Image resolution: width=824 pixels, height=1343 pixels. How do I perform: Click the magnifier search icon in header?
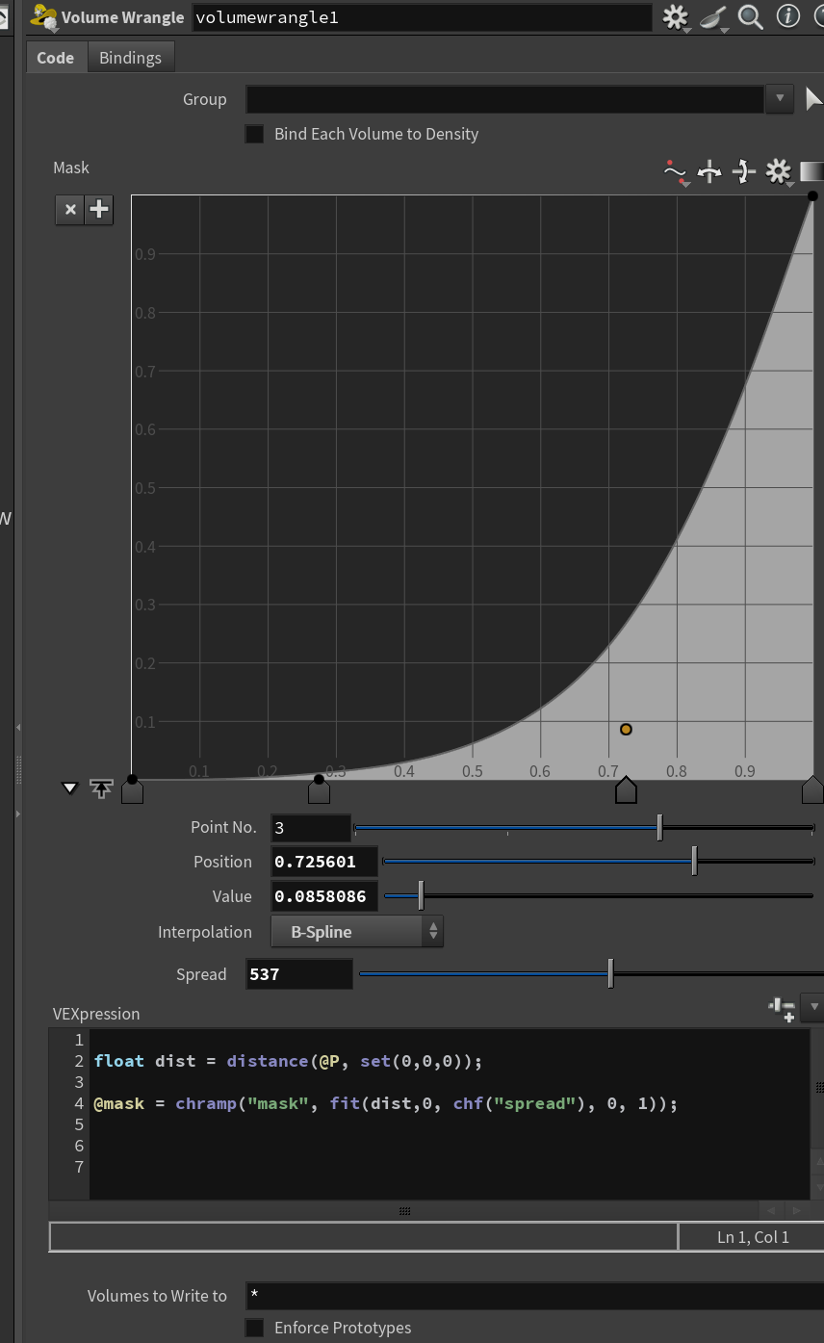coord(750,16)
